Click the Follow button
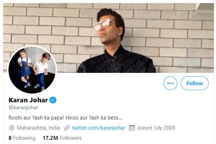Image resolution: width=216 pixels, height=144 pixels. point(195,83)
